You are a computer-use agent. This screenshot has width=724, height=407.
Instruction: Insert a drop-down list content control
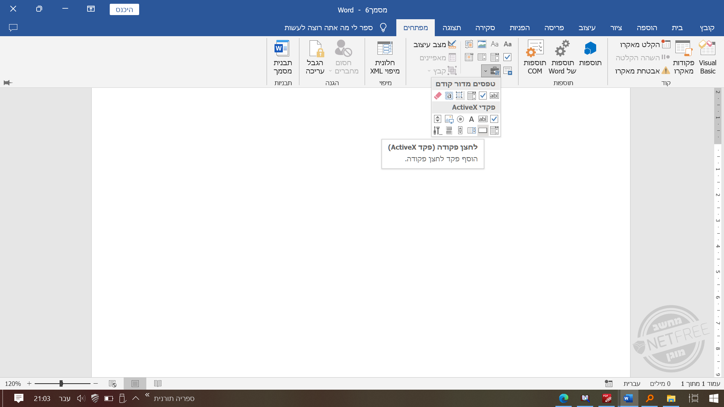point(482,57)
